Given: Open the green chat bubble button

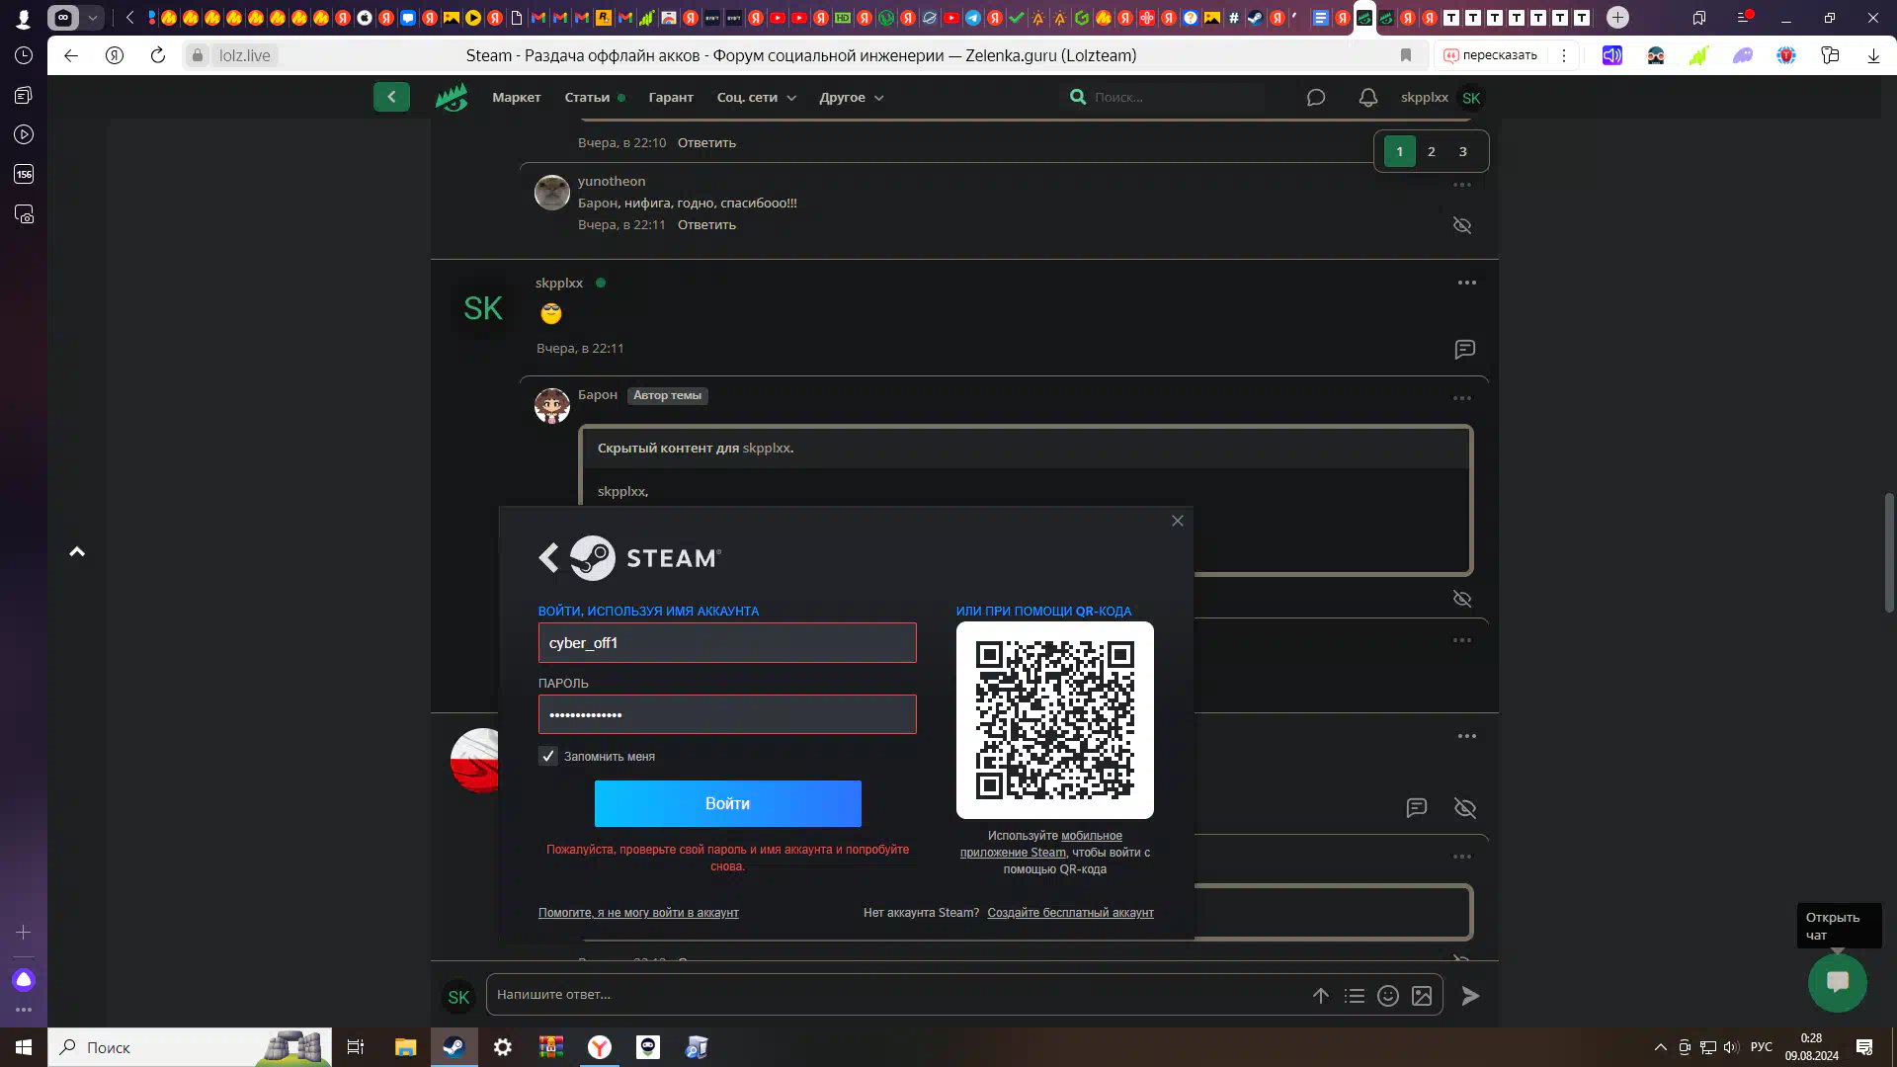Looking at the screenshot, I should click(1837, 982).
